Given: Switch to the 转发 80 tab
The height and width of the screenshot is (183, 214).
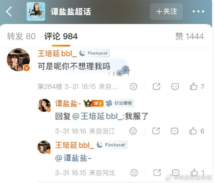Looking at the screenshot, I should (x=21, y=36).
